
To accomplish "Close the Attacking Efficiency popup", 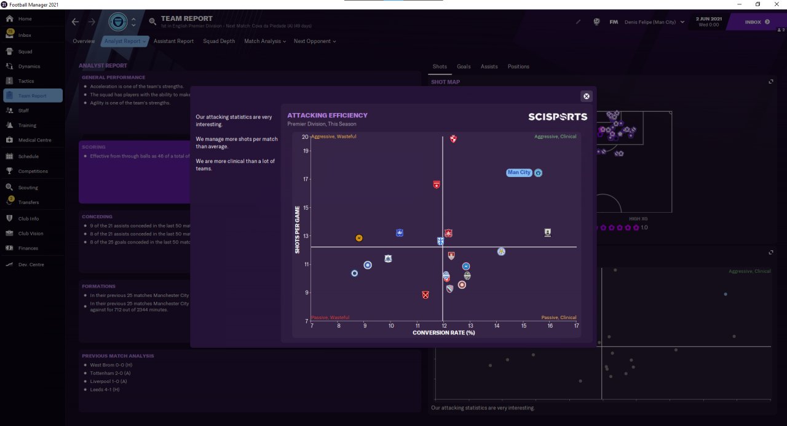I will pyautogui.click(x=587, y=96).
